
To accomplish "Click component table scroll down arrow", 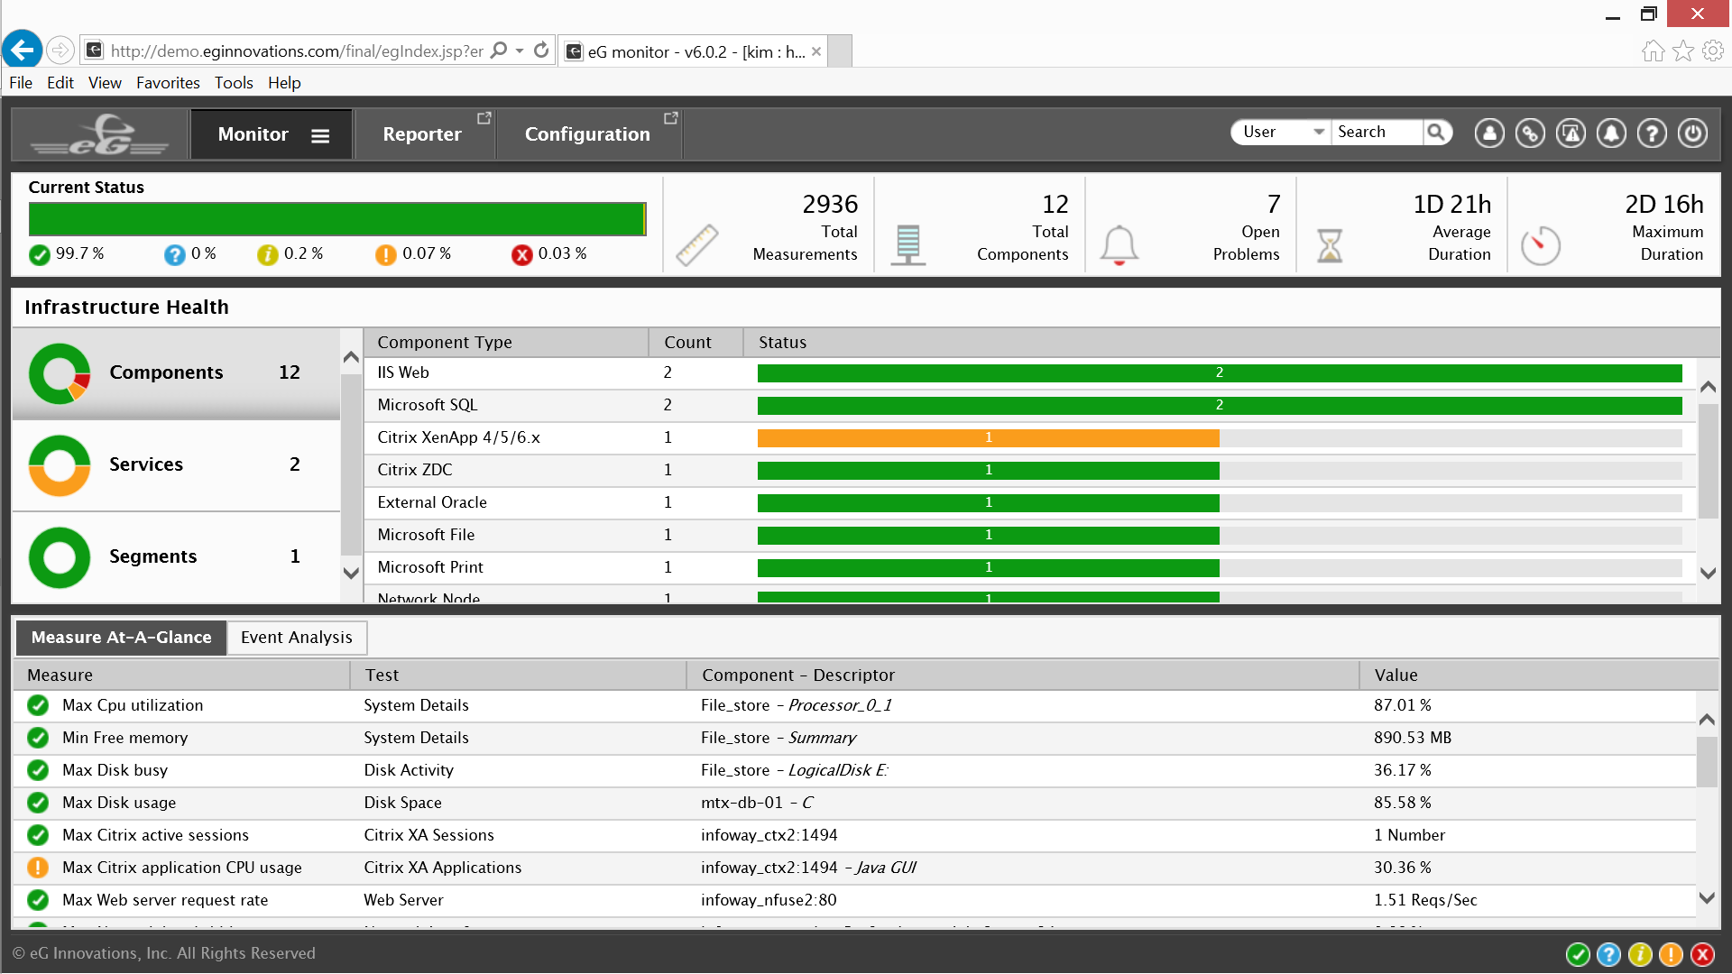I will [1708, 573].
